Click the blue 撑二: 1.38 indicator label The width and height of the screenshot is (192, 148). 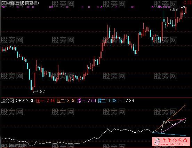(x=107, y=101)
